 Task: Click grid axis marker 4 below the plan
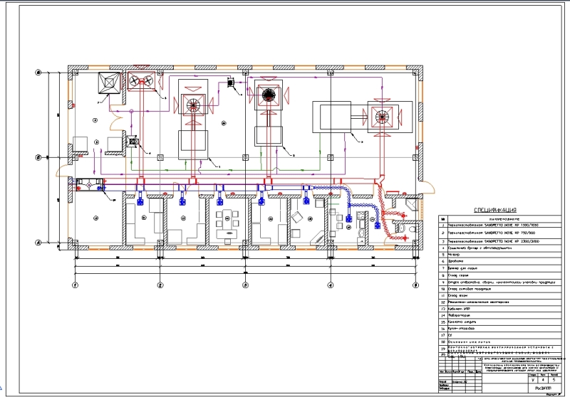pos(331,285)
